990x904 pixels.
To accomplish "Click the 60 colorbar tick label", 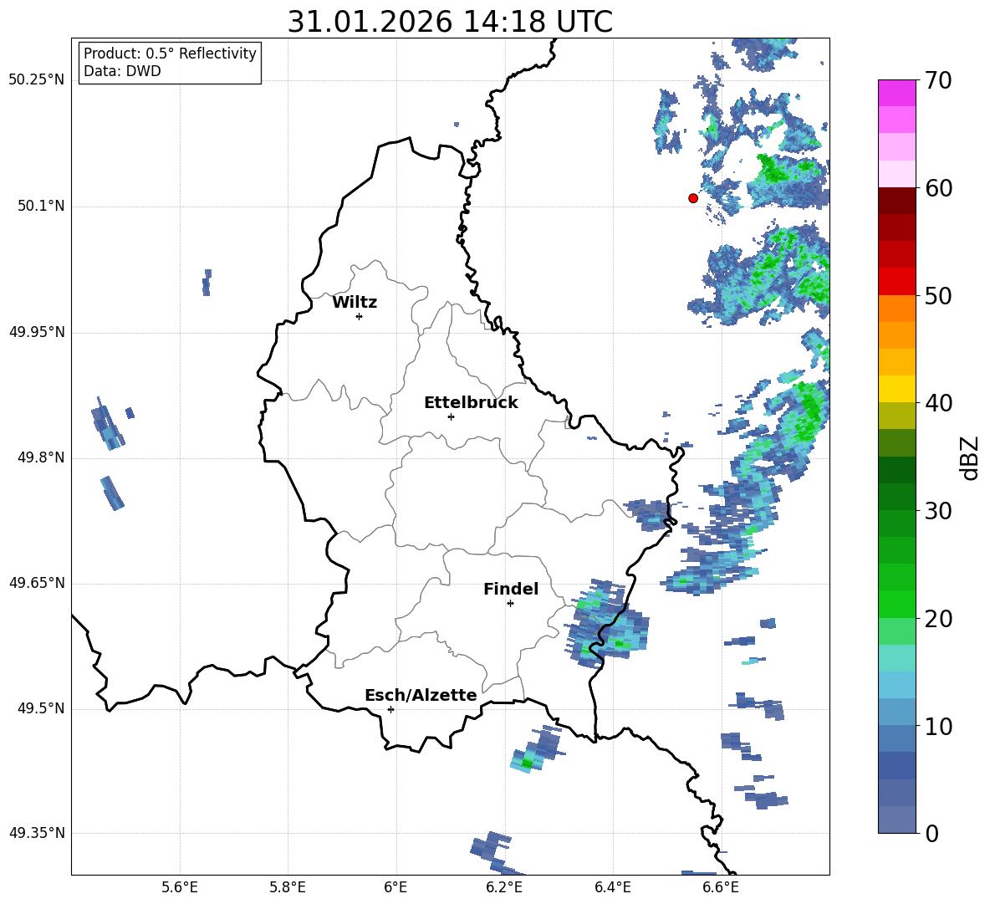I will [x=937, y=188].
